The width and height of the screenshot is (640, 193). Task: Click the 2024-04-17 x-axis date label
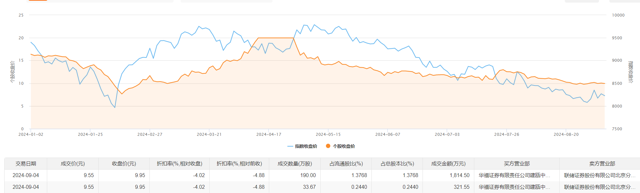pos(269,135)
